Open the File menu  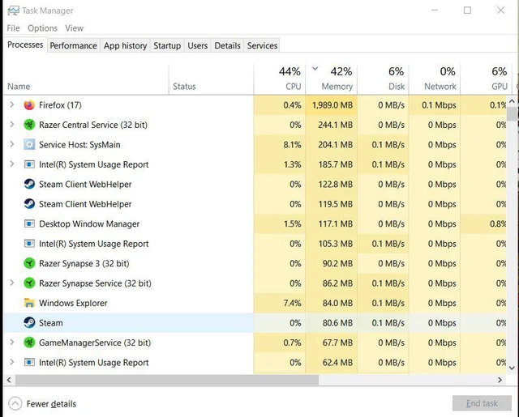coord(13,28)
